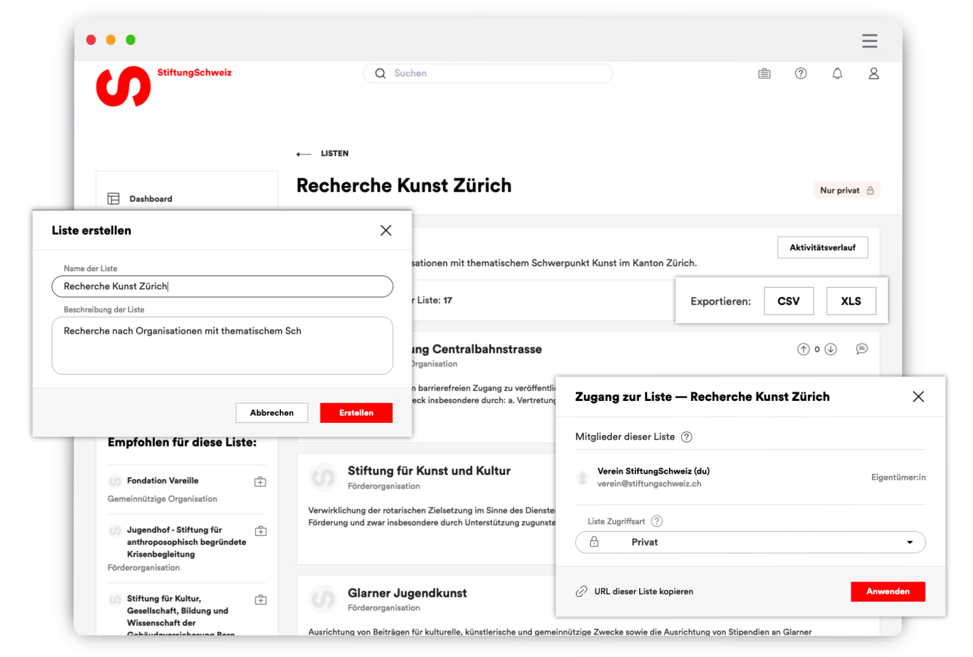Upvote the Centralbahnstrasse entry

coord(803,349)
